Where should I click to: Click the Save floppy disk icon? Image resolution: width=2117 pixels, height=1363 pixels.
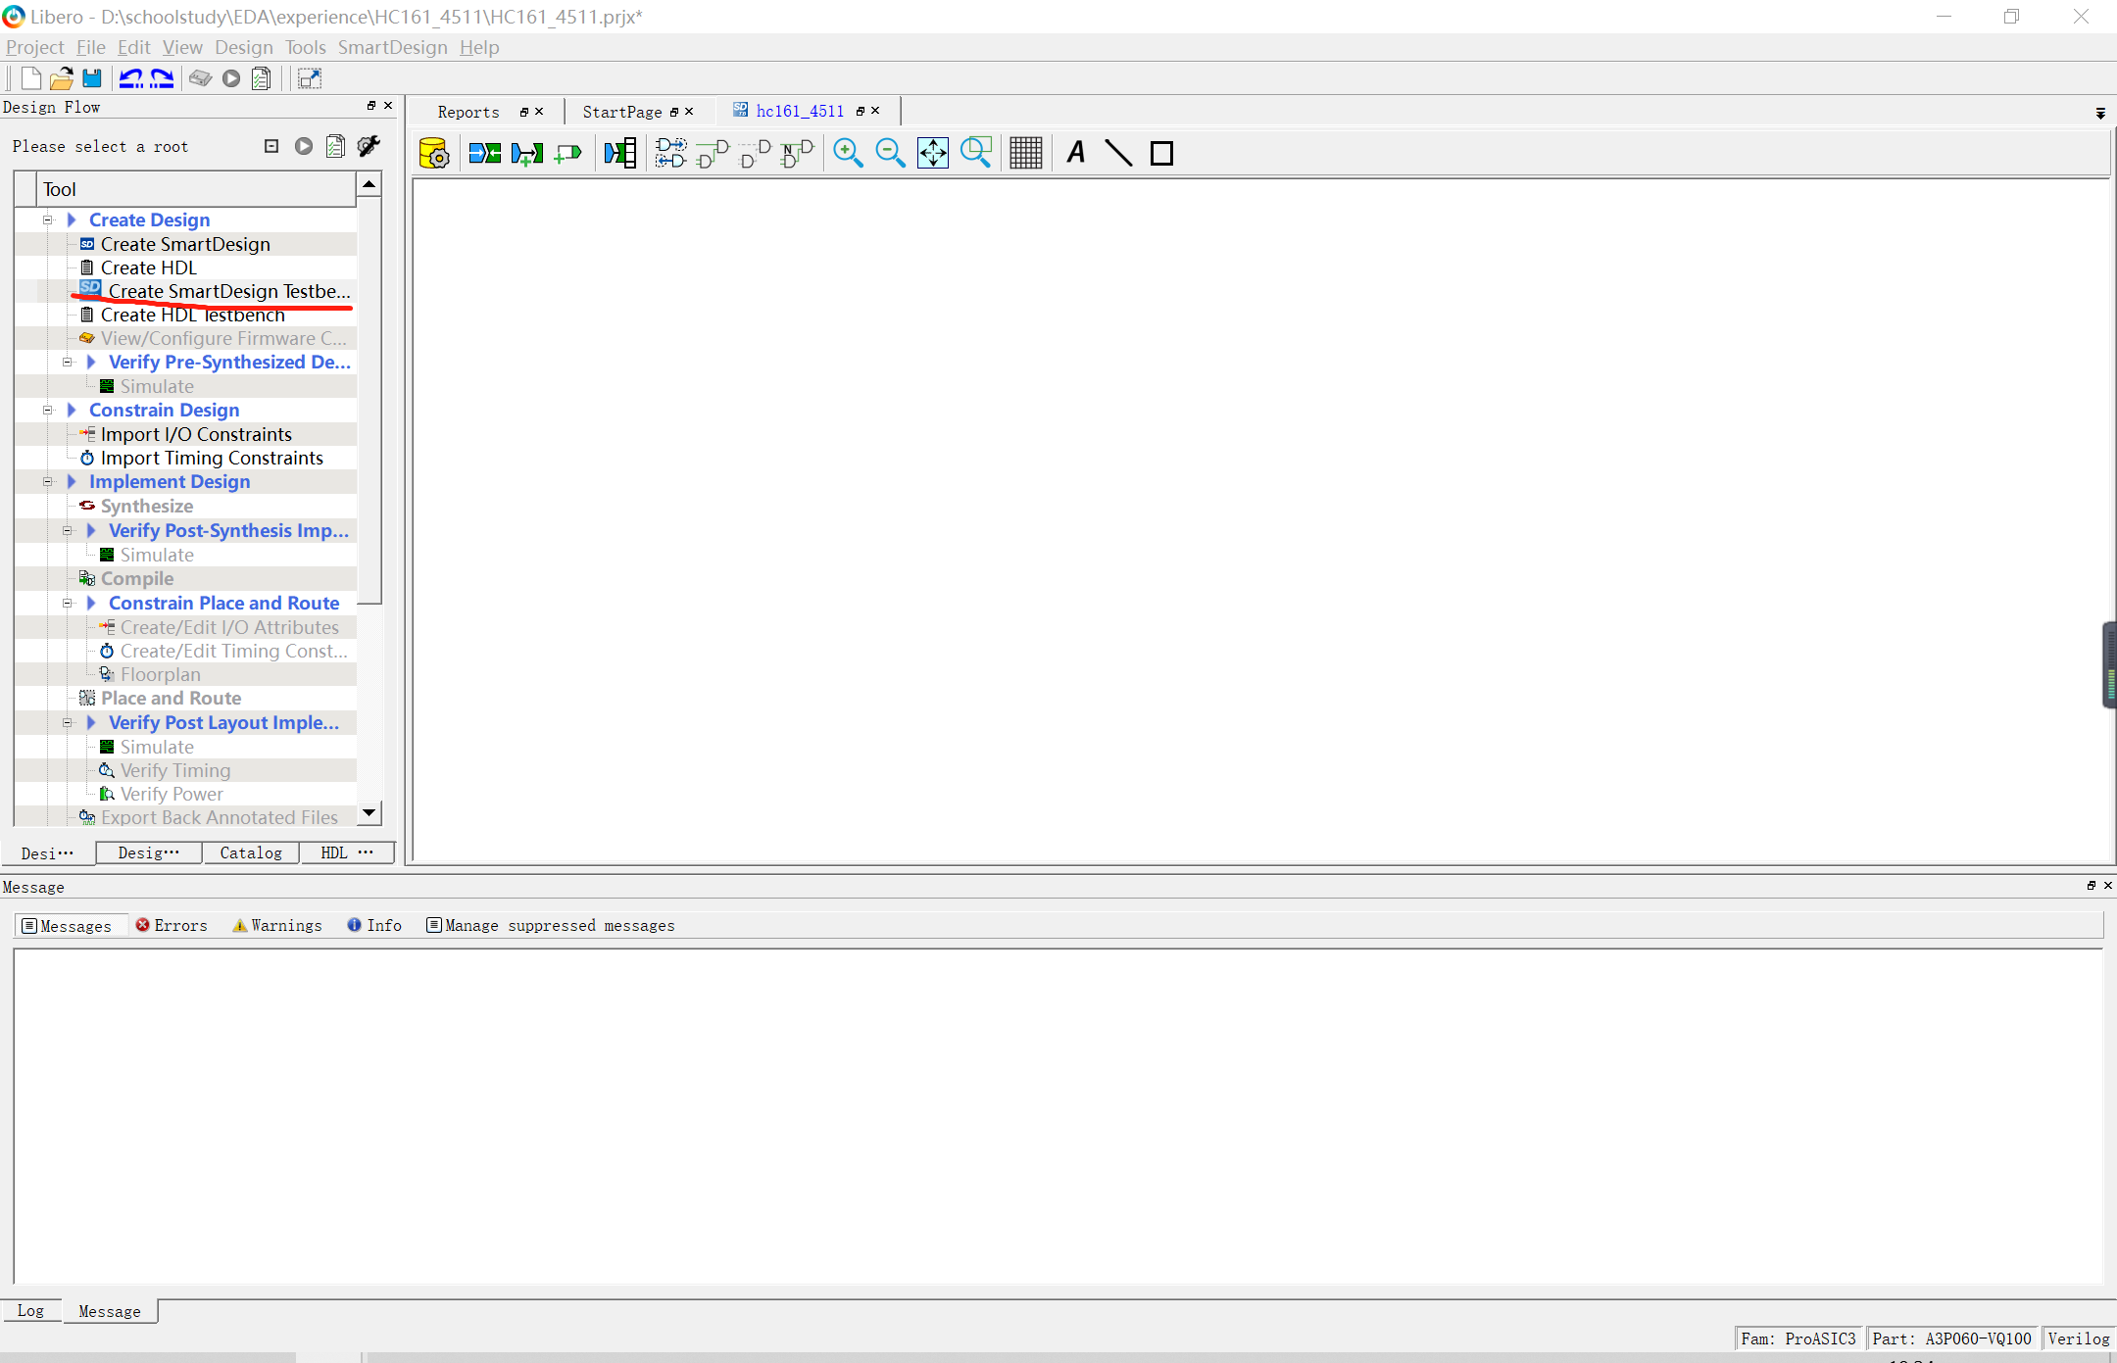pos(92,78)
